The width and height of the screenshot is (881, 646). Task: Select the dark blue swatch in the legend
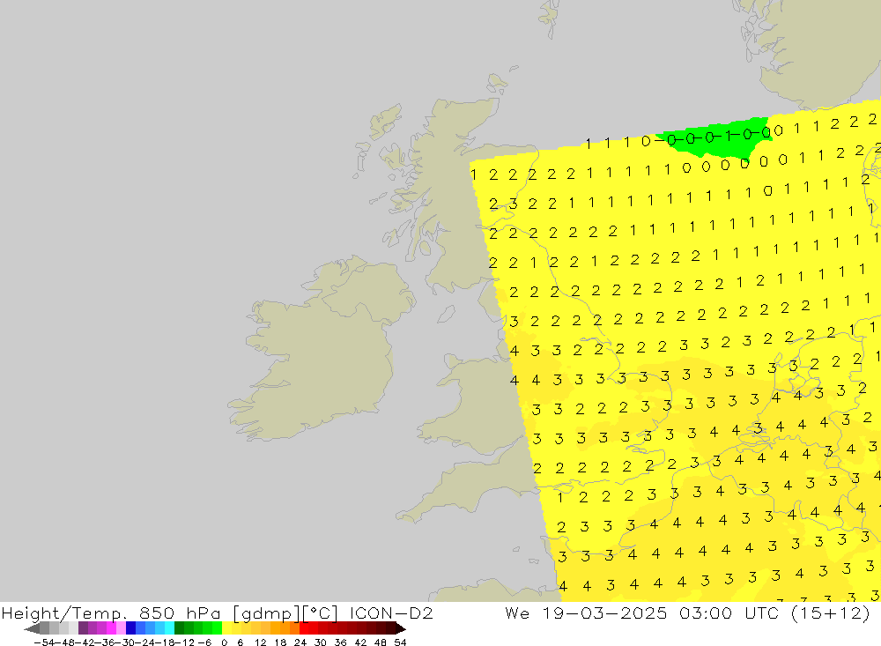131,628
